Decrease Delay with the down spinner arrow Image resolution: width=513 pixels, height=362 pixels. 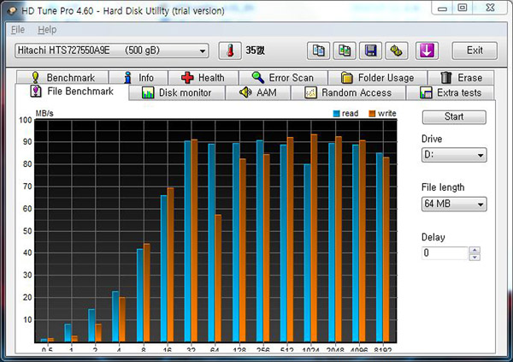click(475, 258)
